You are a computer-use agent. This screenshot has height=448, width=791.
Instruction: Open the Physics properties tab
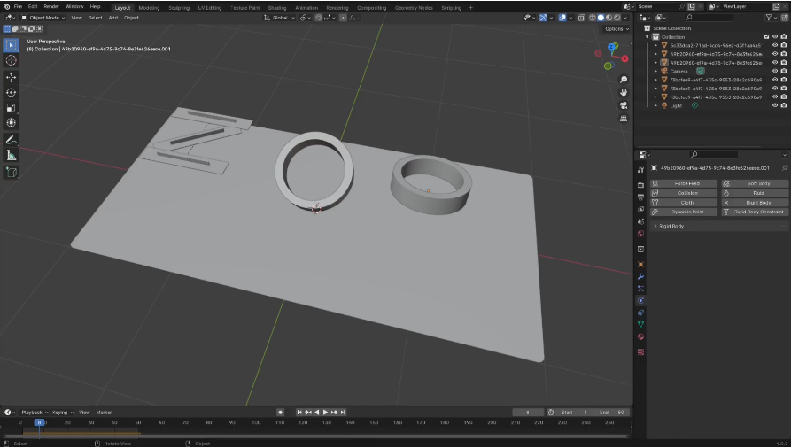point(640,301)
